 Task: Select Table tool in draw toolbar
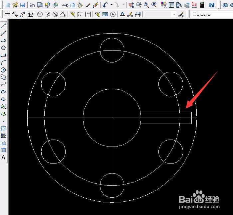pyautogui.click(x=3, y=150)
